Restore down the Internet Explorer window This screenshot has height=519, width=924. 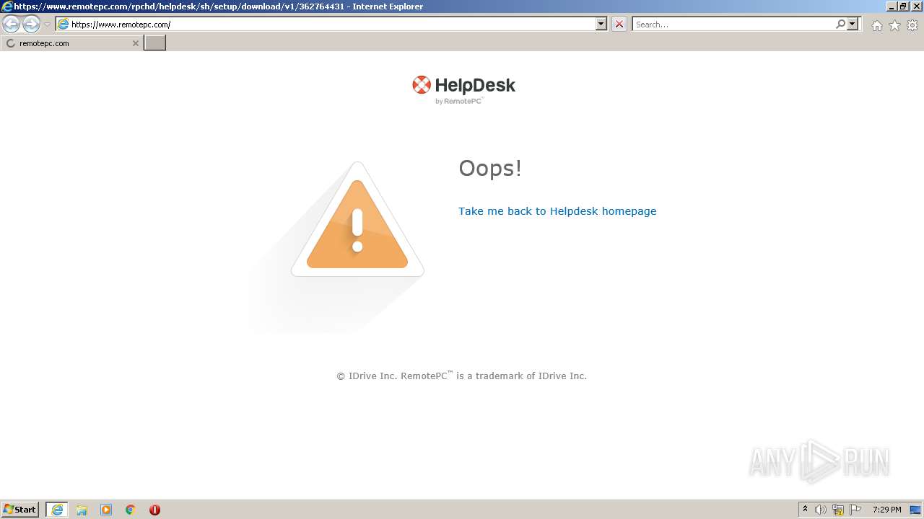tap(902, 6)
